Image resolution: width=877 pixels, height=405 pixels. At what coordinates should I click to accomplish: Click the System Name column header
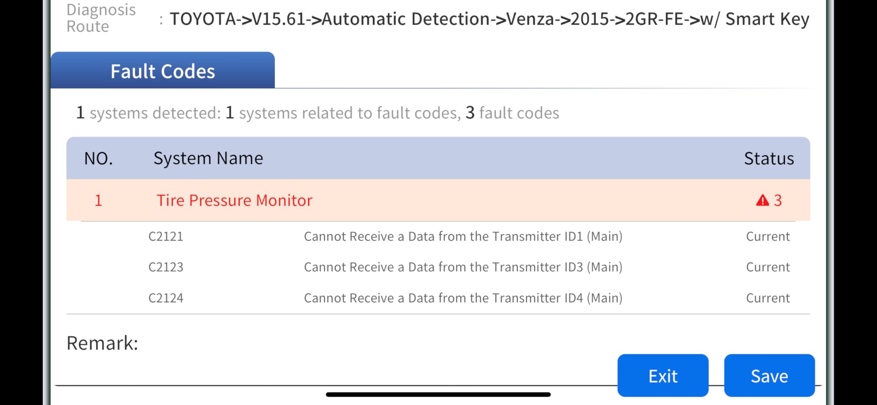208,158
